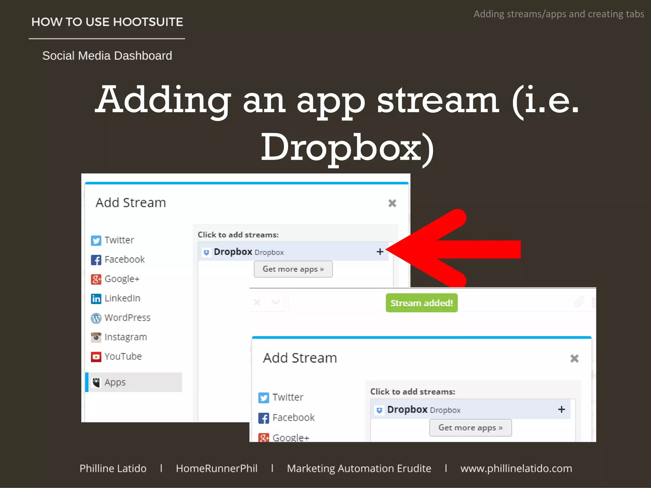Click plus icon on smaller dialog's Dropbox row

coord(561,409)
